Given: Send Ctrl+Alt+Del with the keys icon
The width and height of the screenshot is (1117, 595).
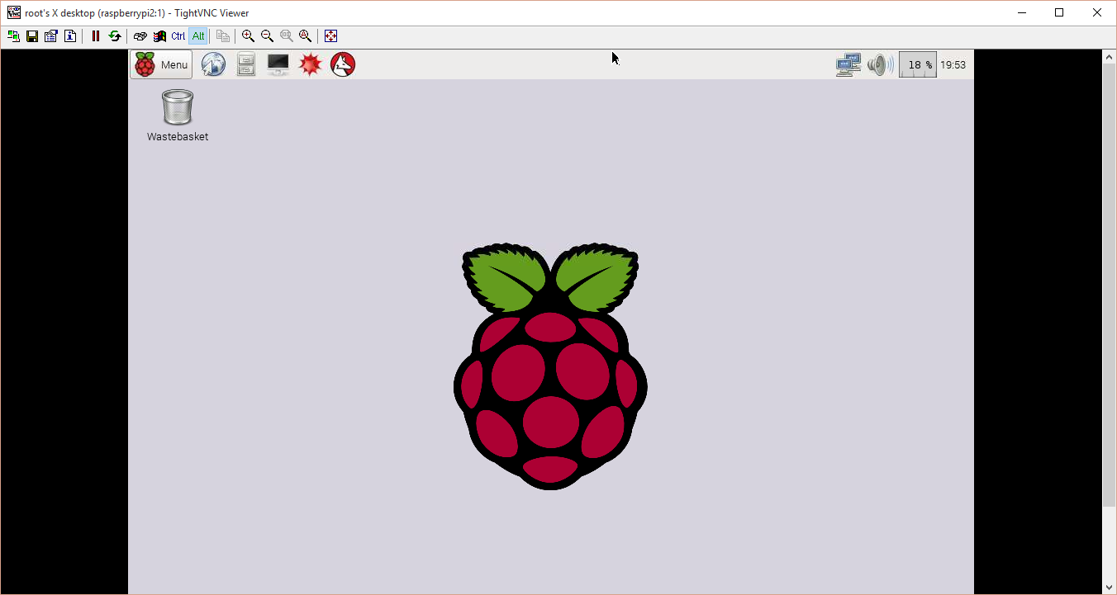Looking at the screenshot, I should tap(140, 36).
